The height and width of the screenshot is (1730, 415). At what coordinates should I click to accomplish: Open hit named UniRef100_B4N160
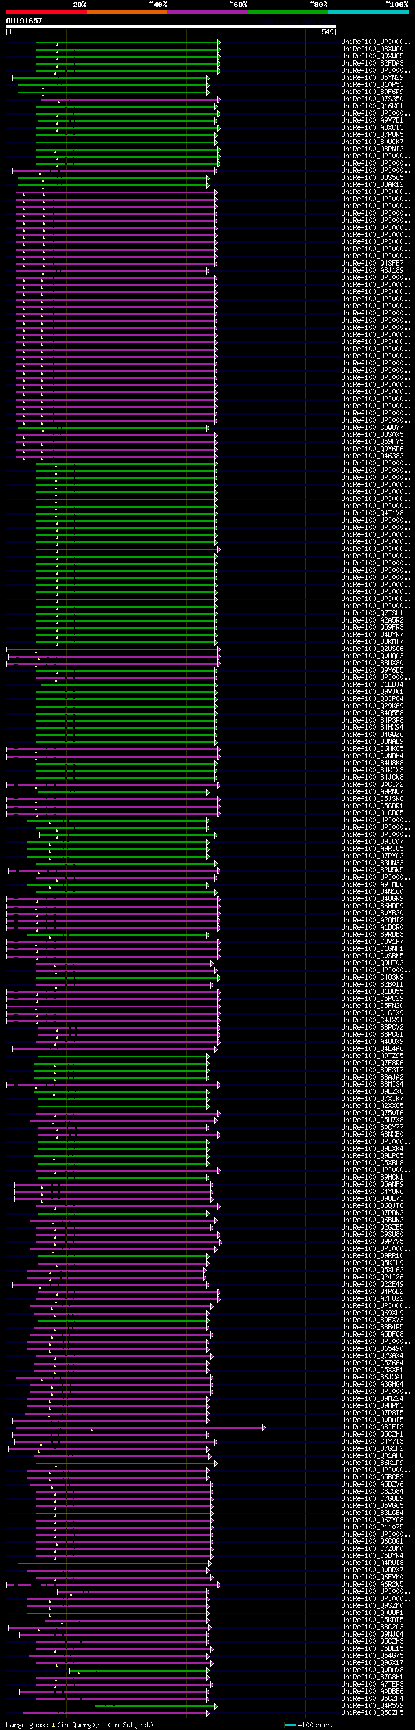372,892
